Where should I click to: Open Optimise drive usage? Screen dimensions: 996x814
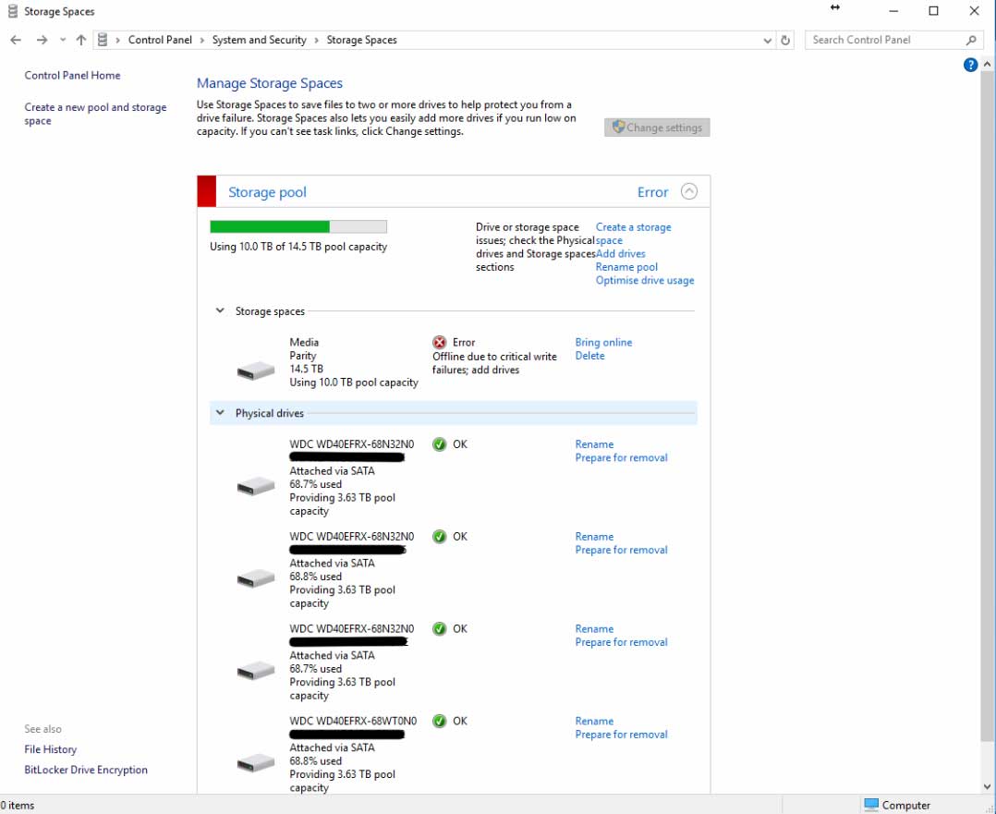coord(645,280)
